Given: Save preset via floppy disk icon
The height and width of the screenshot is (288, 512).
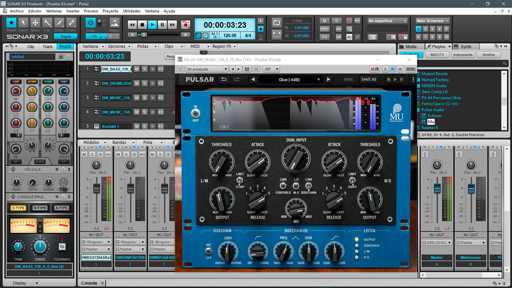Looking at the screenshot, I should (x=247, y=69).
